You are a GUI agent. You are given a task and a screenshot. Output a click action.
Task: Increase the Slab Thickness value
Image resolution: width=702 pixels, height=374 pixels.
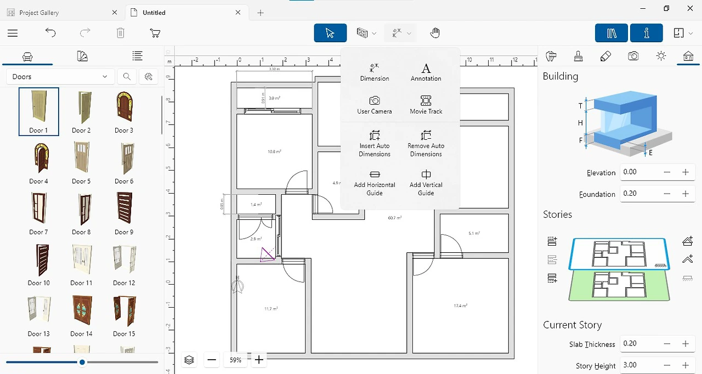click(686, 344)
